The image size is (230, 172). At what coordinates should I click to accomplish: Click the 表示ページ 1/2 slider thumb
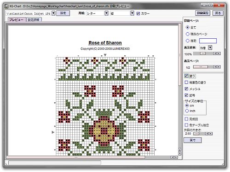pos(201,67)
